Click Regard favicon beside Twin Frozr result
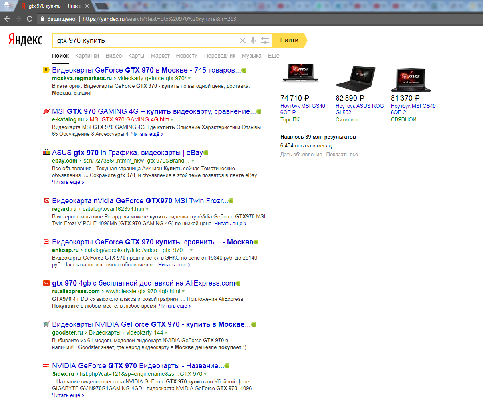The width and height of the screenshot is (483, 399). pos(46,200)
